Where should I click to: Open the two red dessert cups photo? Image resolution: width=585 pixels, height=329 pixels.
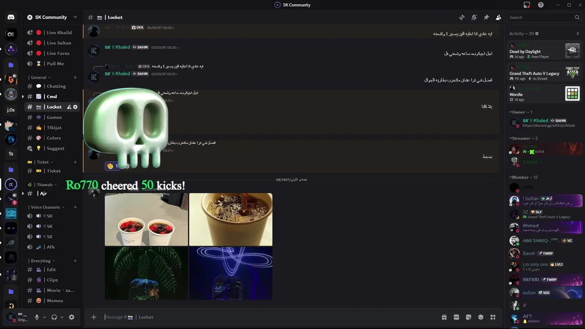click(x=146, y=219)
